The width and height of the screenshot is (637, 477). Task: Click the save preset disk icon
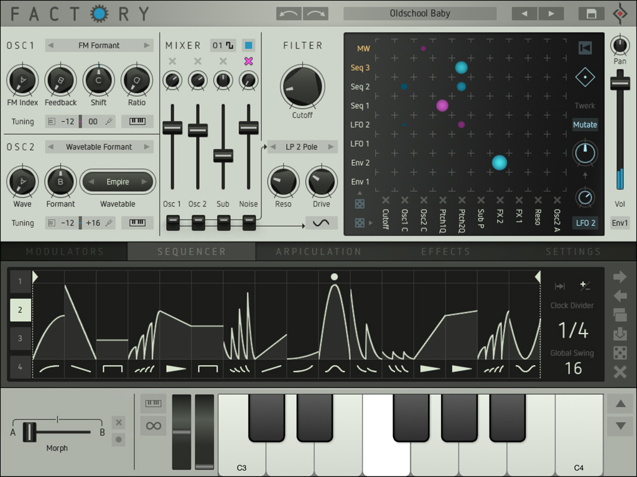click(591, 14)
